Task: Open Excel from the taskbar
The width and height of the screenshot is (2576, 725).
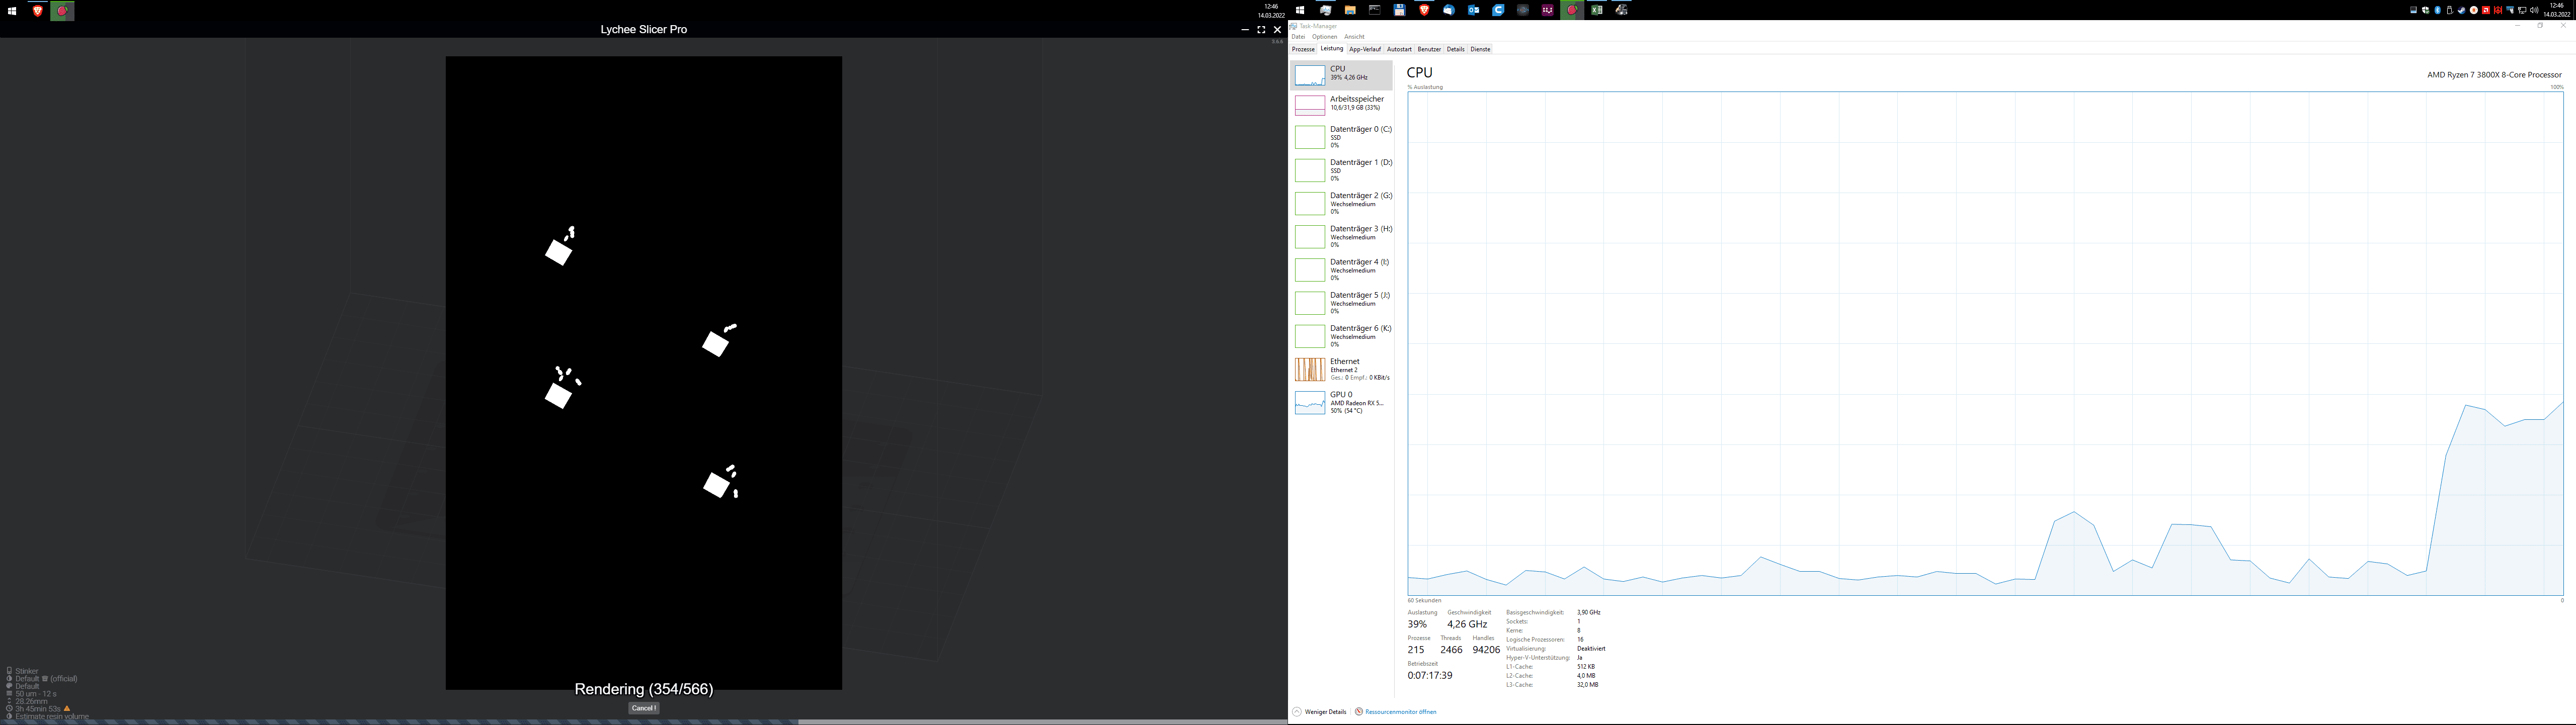Action: [x=1597, y=10]
